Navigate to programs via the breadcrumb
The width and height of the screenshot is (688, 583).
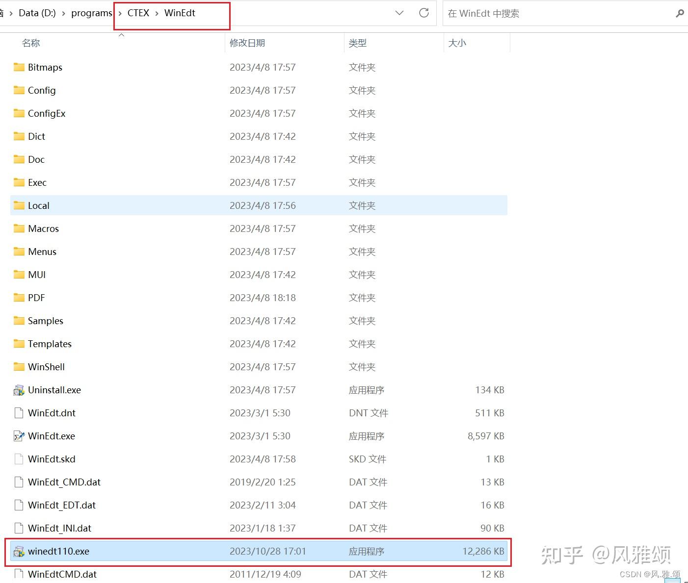[91, 13]
